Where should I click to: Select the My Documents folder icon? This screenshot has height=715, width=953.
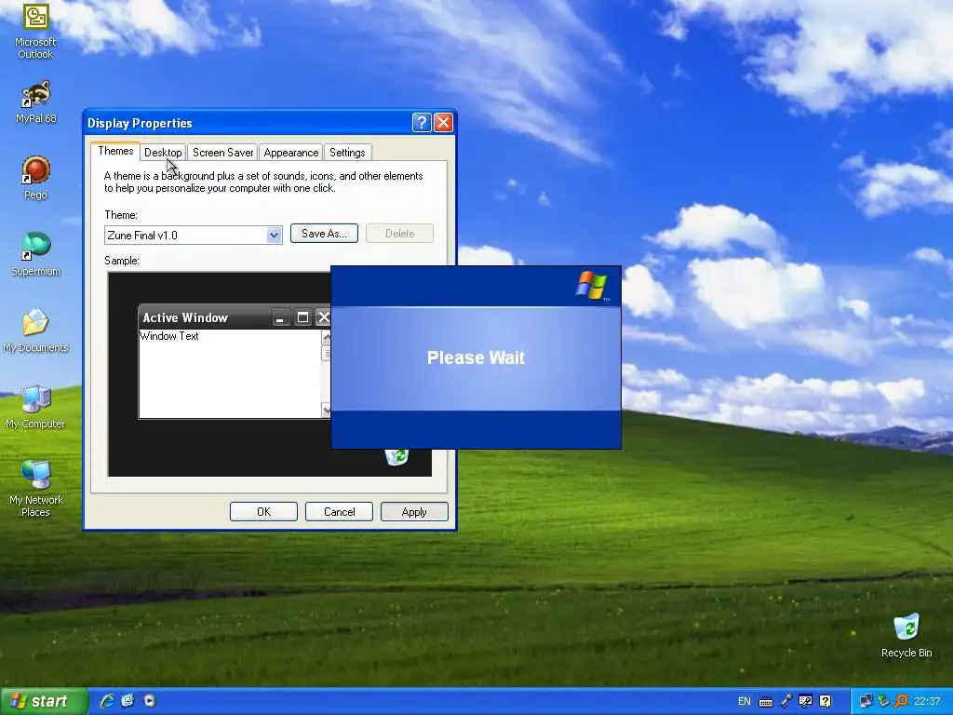pos(36,331)
